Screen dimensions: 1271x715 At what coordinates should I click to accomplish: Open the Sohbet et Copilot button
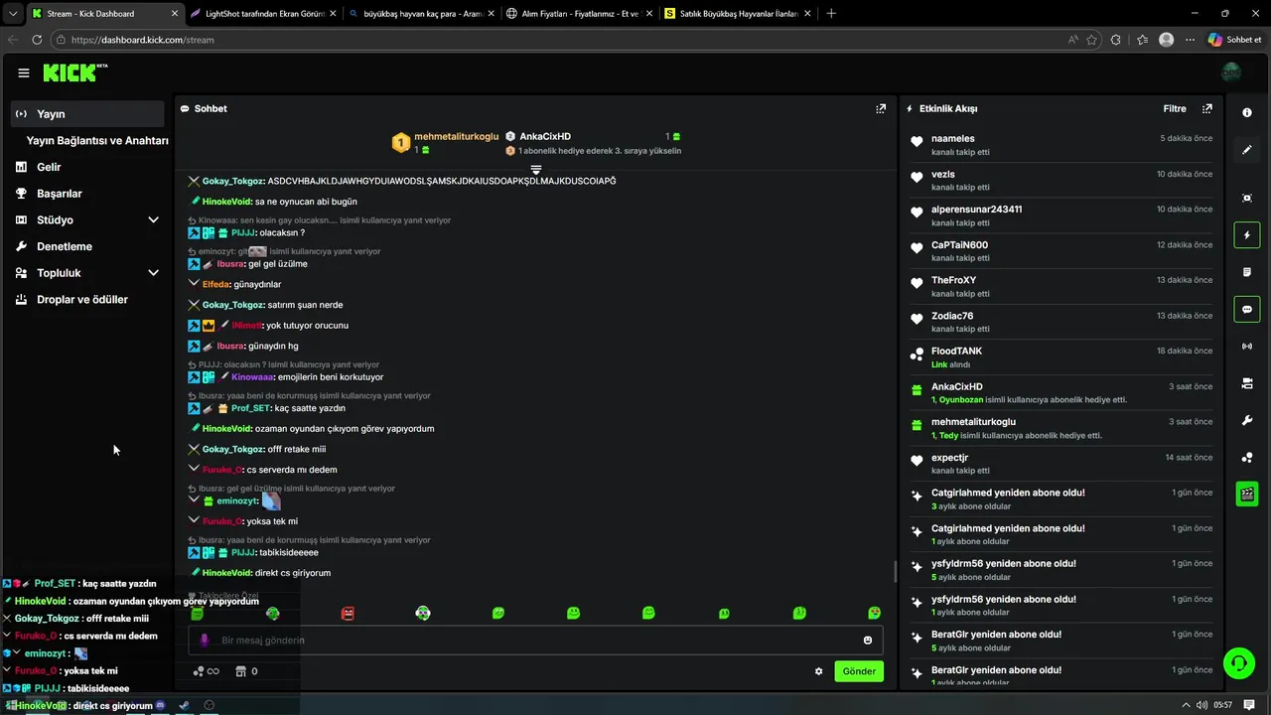coord(1234,40)
